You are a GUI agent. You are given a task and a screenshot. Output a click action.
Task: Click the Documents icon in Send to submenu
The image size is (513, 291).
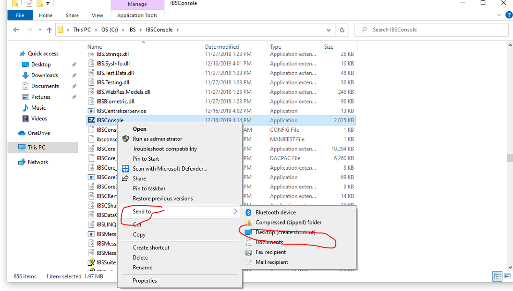pyautogui.click(x=249, y=242)
